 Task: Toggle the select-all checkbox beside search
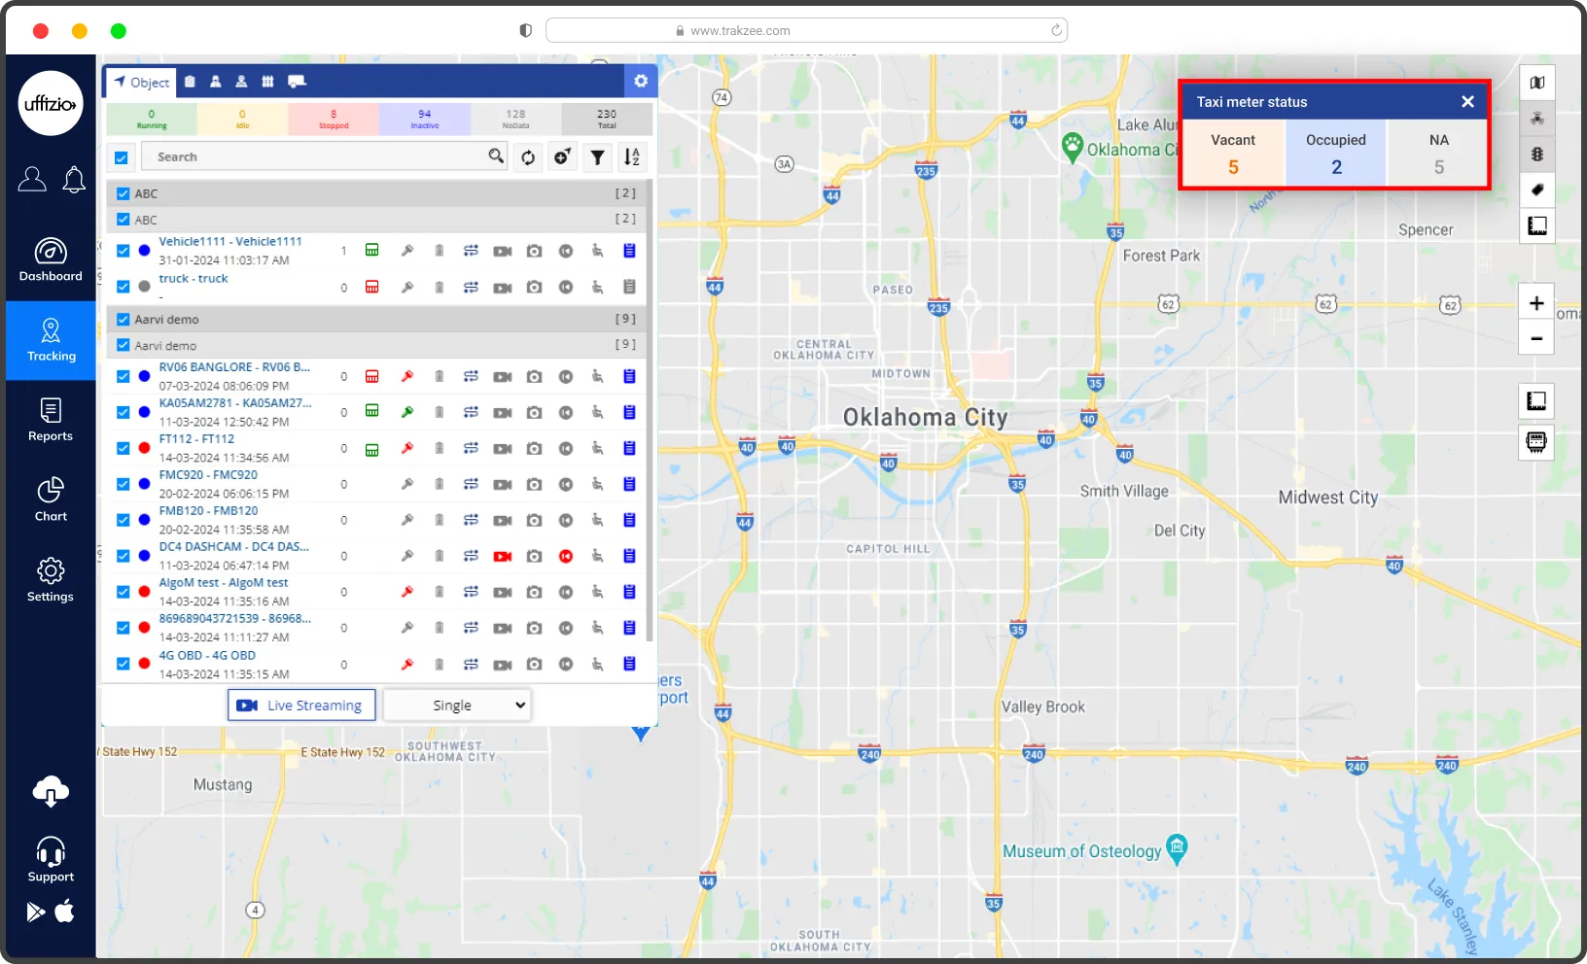pos(122,157)
